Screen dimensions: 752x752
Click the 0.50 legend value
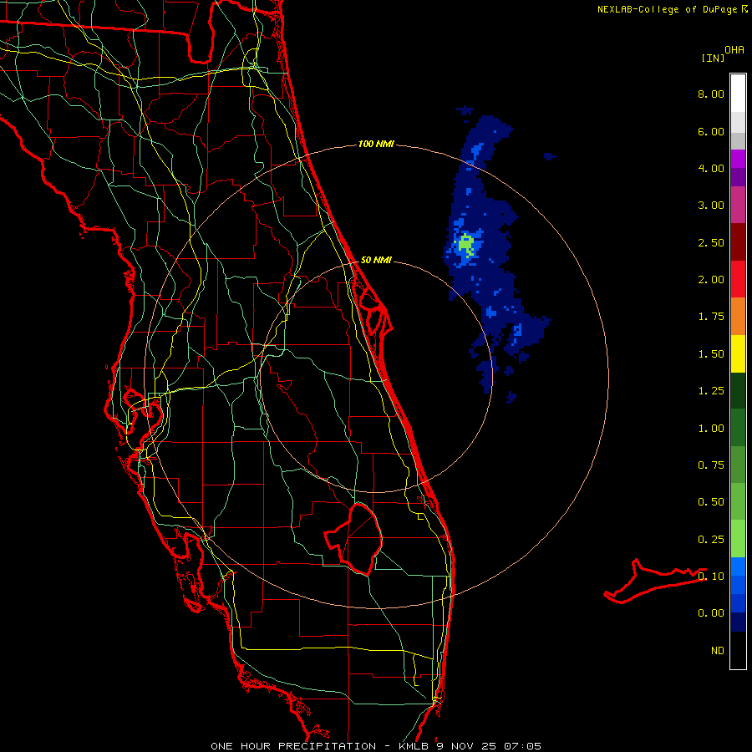tap(711, 502)
